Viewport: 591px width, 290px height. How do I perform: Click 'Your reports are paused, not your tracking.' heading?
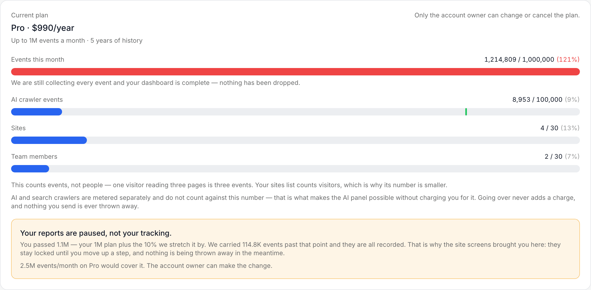(96, 233)
